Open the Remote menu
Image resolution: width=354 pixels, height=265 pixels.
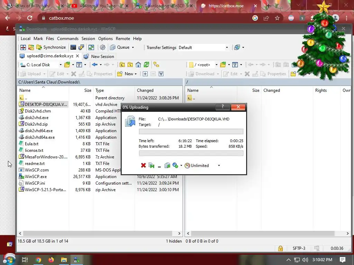[x=123, y=39]
